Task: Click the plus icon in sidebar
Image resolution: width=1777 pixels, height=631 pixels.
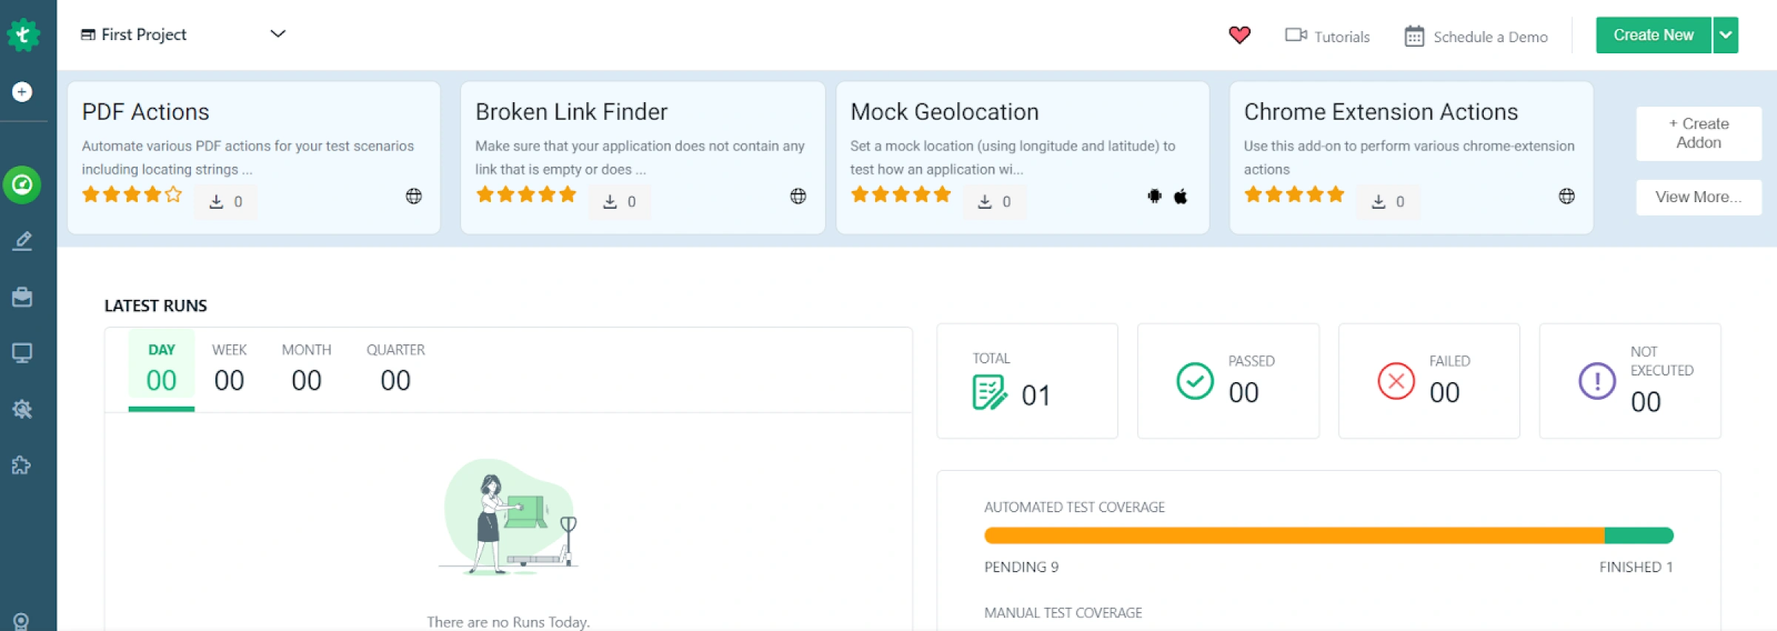Action: click(22, 92)
